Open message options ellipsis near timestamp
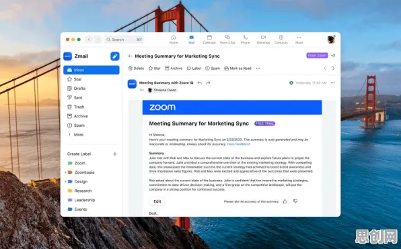The width and height of the screenshot is (401, 249). pos(333,83)
